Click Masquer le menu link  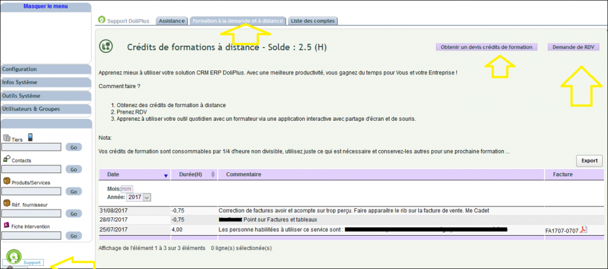click(46, 7)
